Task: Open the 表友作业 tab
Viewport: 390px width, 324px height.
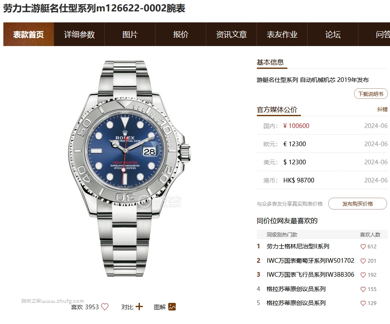Action: pyautogui.click(x=282, y=34)
